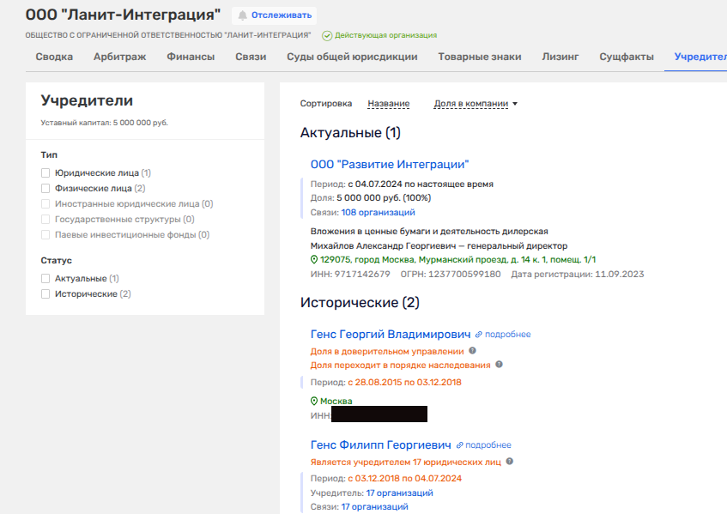The height and width of the screenshot is (514, 727).
Task: Open the Доля в компании sort dropdown
Action: pyautogui.click(x=476, y=104)
